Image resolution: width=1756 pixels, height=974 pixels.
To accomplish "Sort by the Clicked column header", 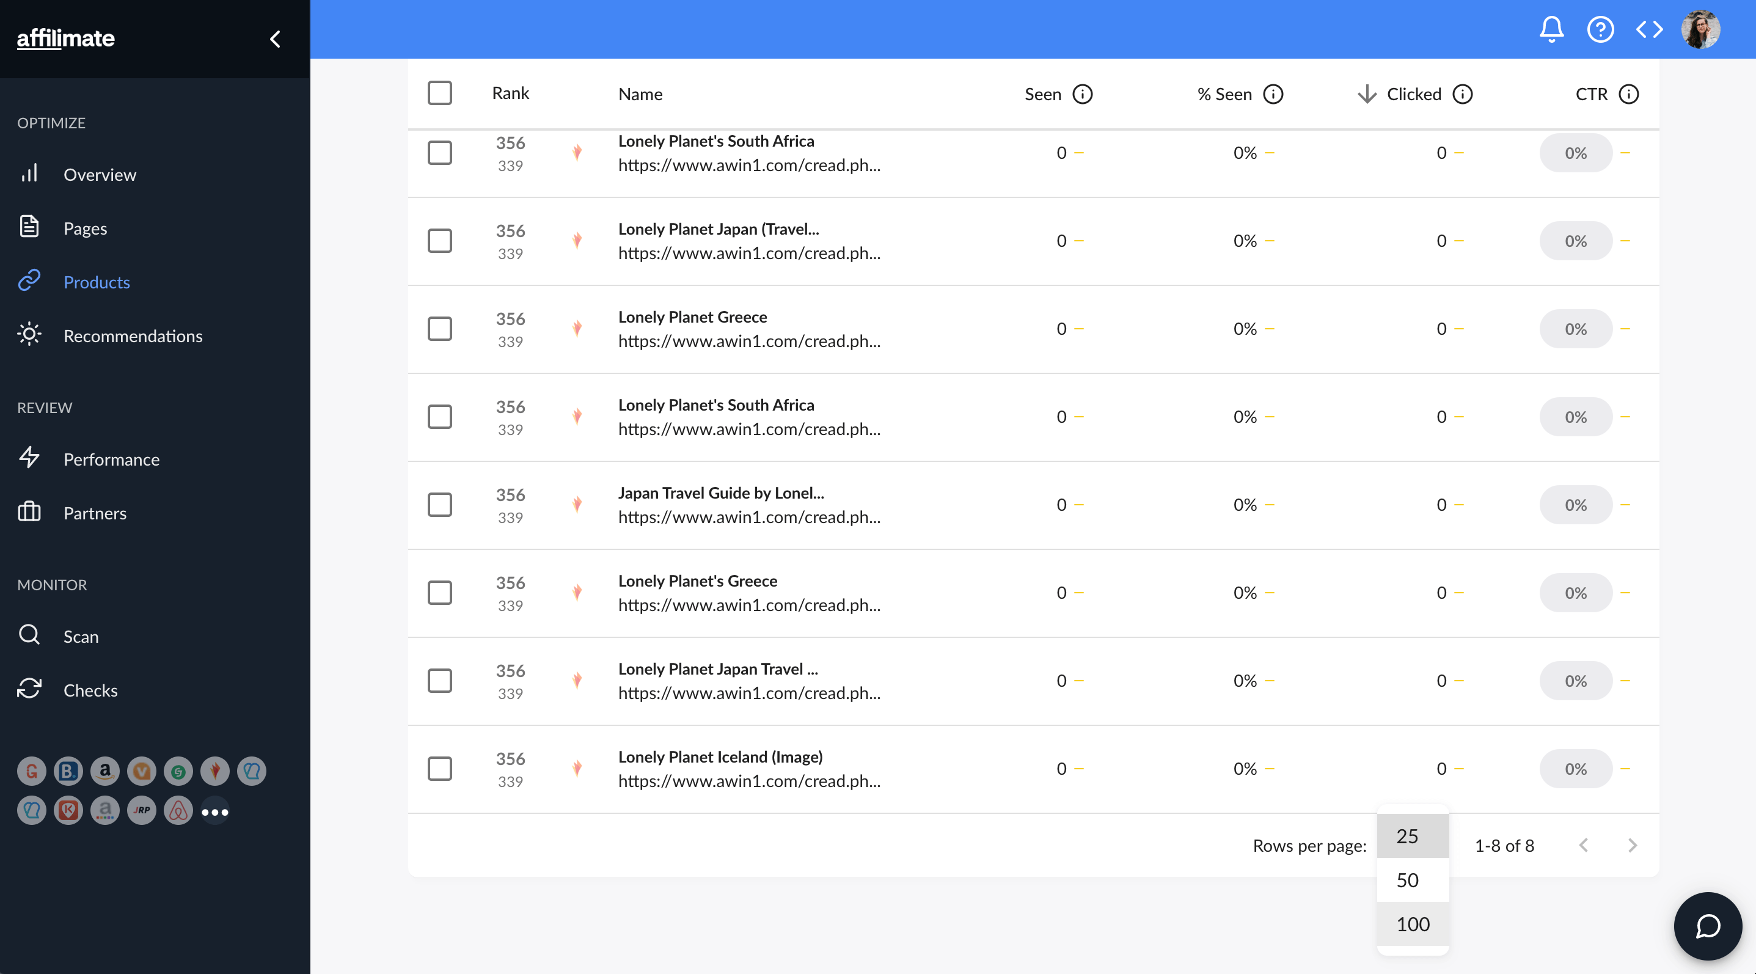I will [x=1414, y=94].
